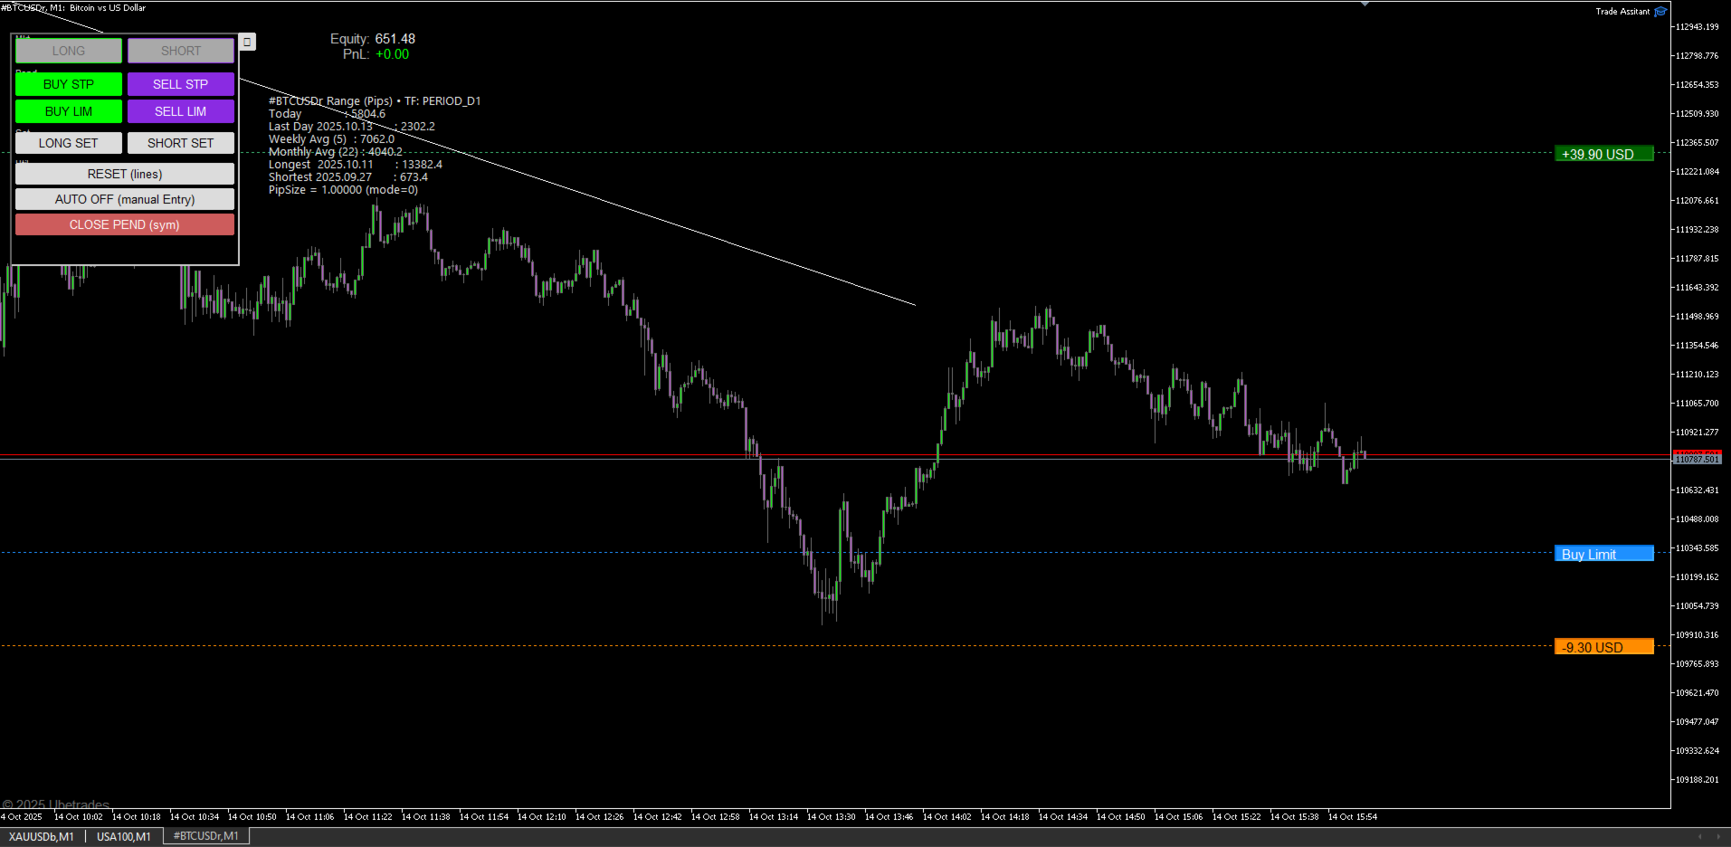Switch to the USA100,M1 chart tab
1731x847 pixels.
pyautogui.click(x=124, y=836)
